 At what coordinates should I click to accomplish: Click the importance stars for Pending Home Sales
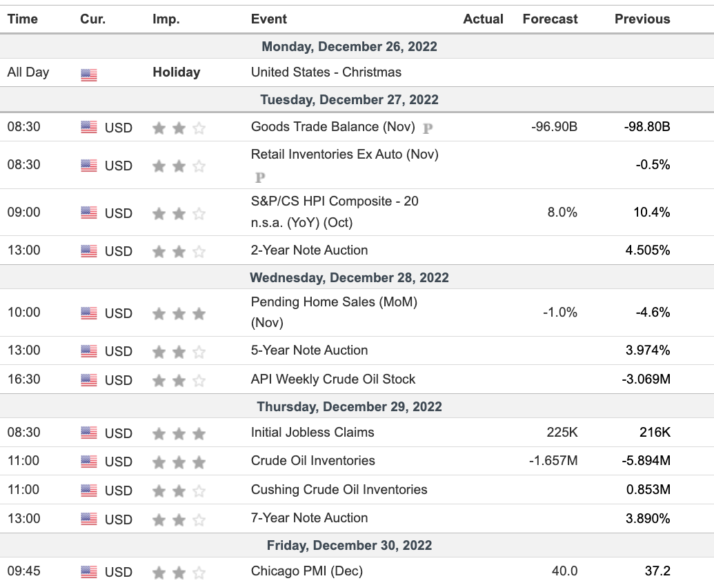pos(179,314)
